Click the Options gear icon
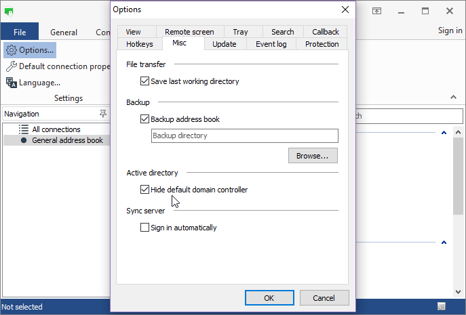The height and width of the screenshot is (315, 466). [x=11, y=50]
